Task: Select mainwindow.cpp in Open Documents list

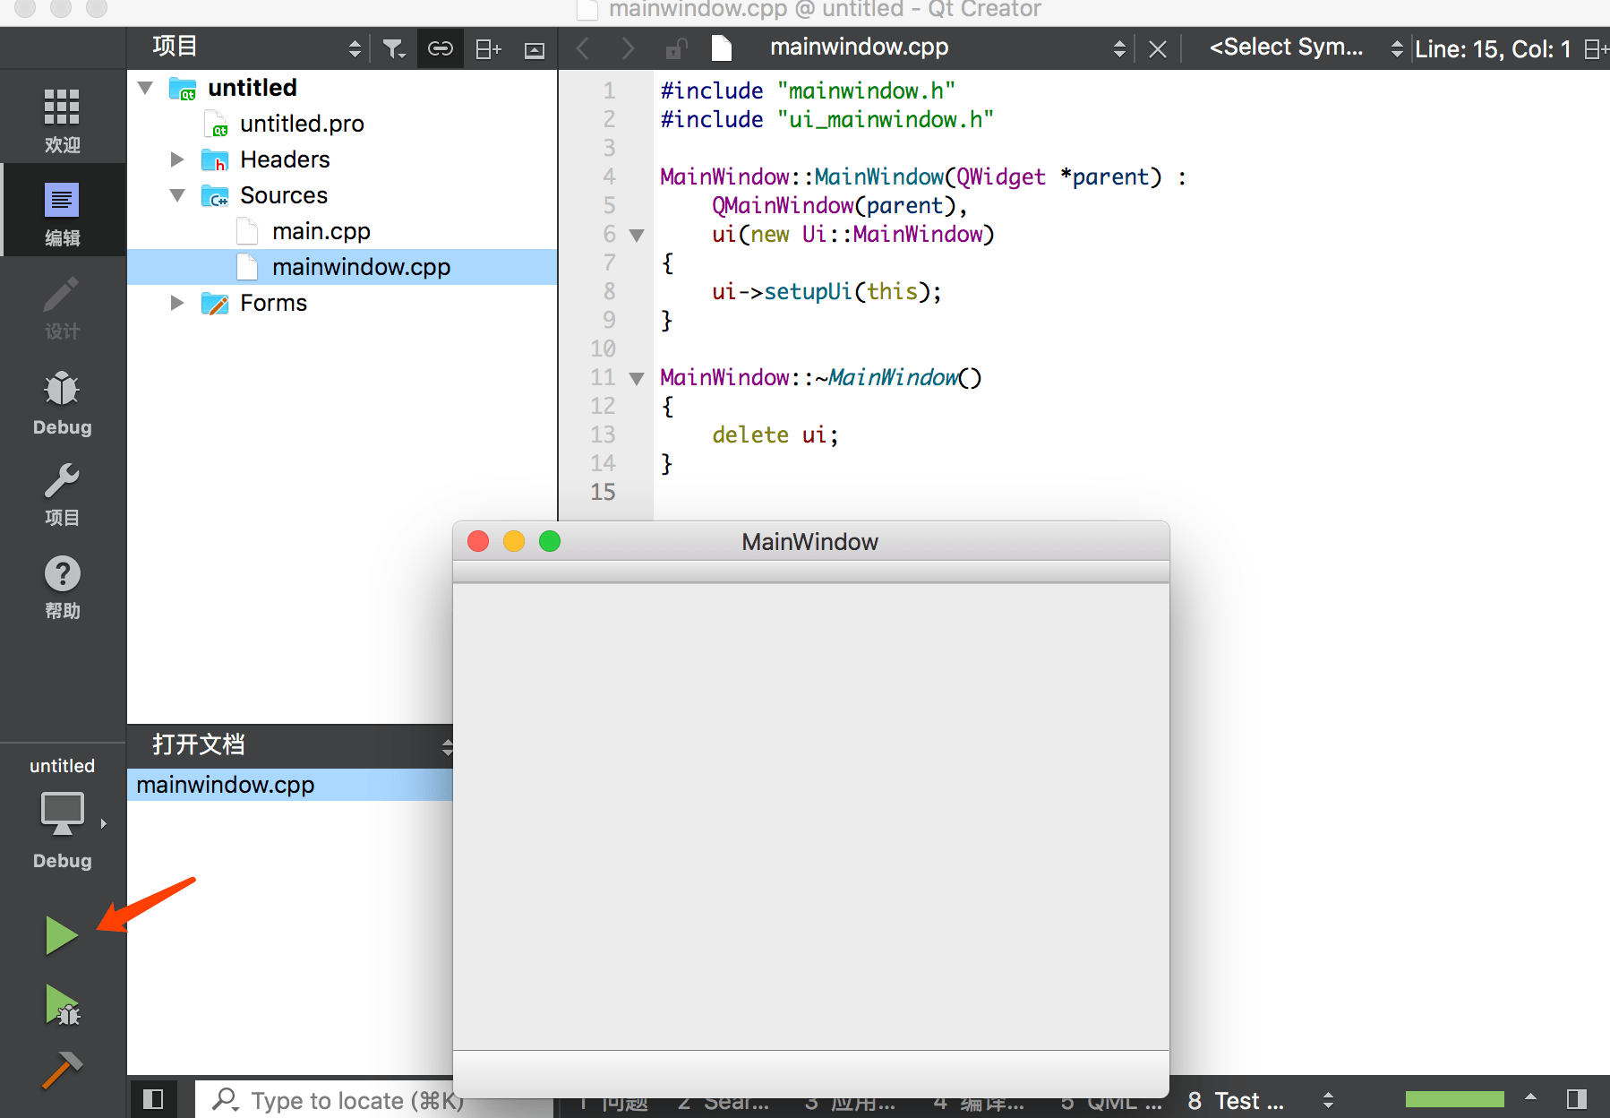Action: [290, 785]
